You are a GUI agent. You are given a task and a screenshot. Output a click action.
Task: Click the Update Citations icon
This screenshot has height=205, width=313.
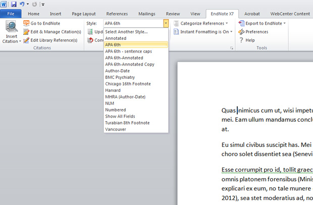coord(90,32)
